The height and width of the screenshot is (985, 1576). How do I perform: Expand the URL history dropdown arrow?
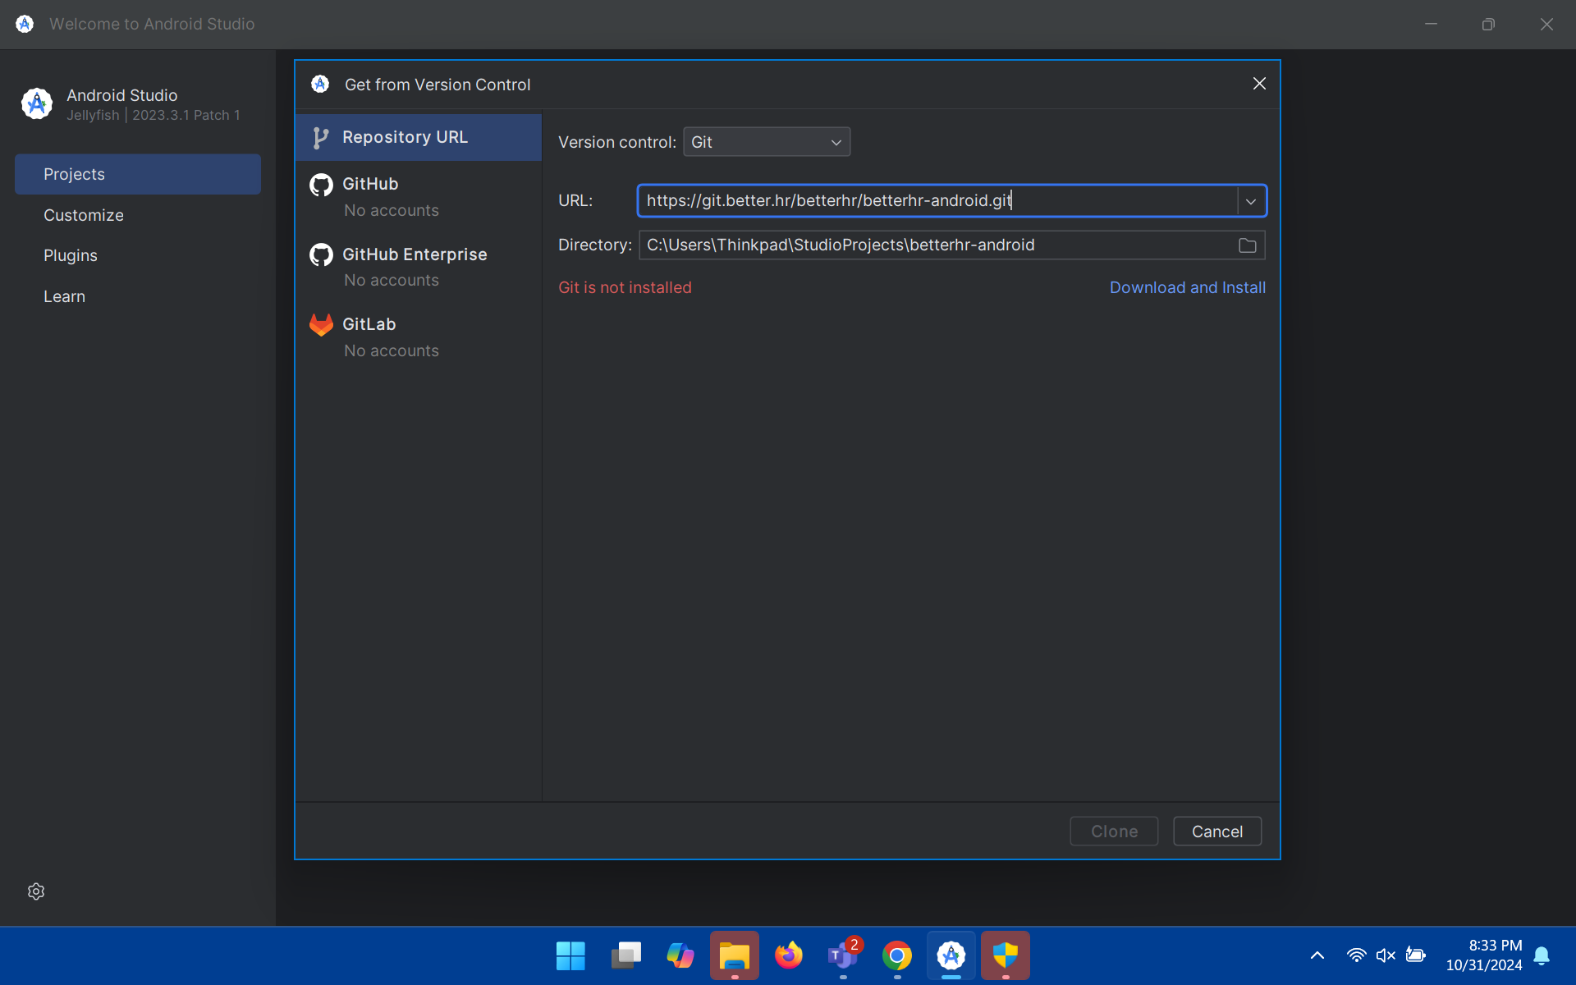click(1251, 201)
